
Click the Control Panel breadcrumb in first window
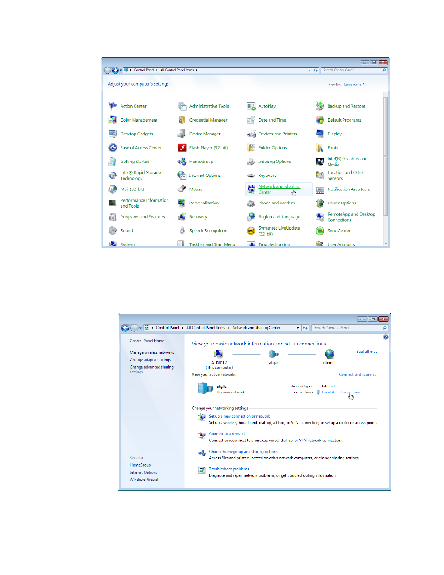pos(144,70)
